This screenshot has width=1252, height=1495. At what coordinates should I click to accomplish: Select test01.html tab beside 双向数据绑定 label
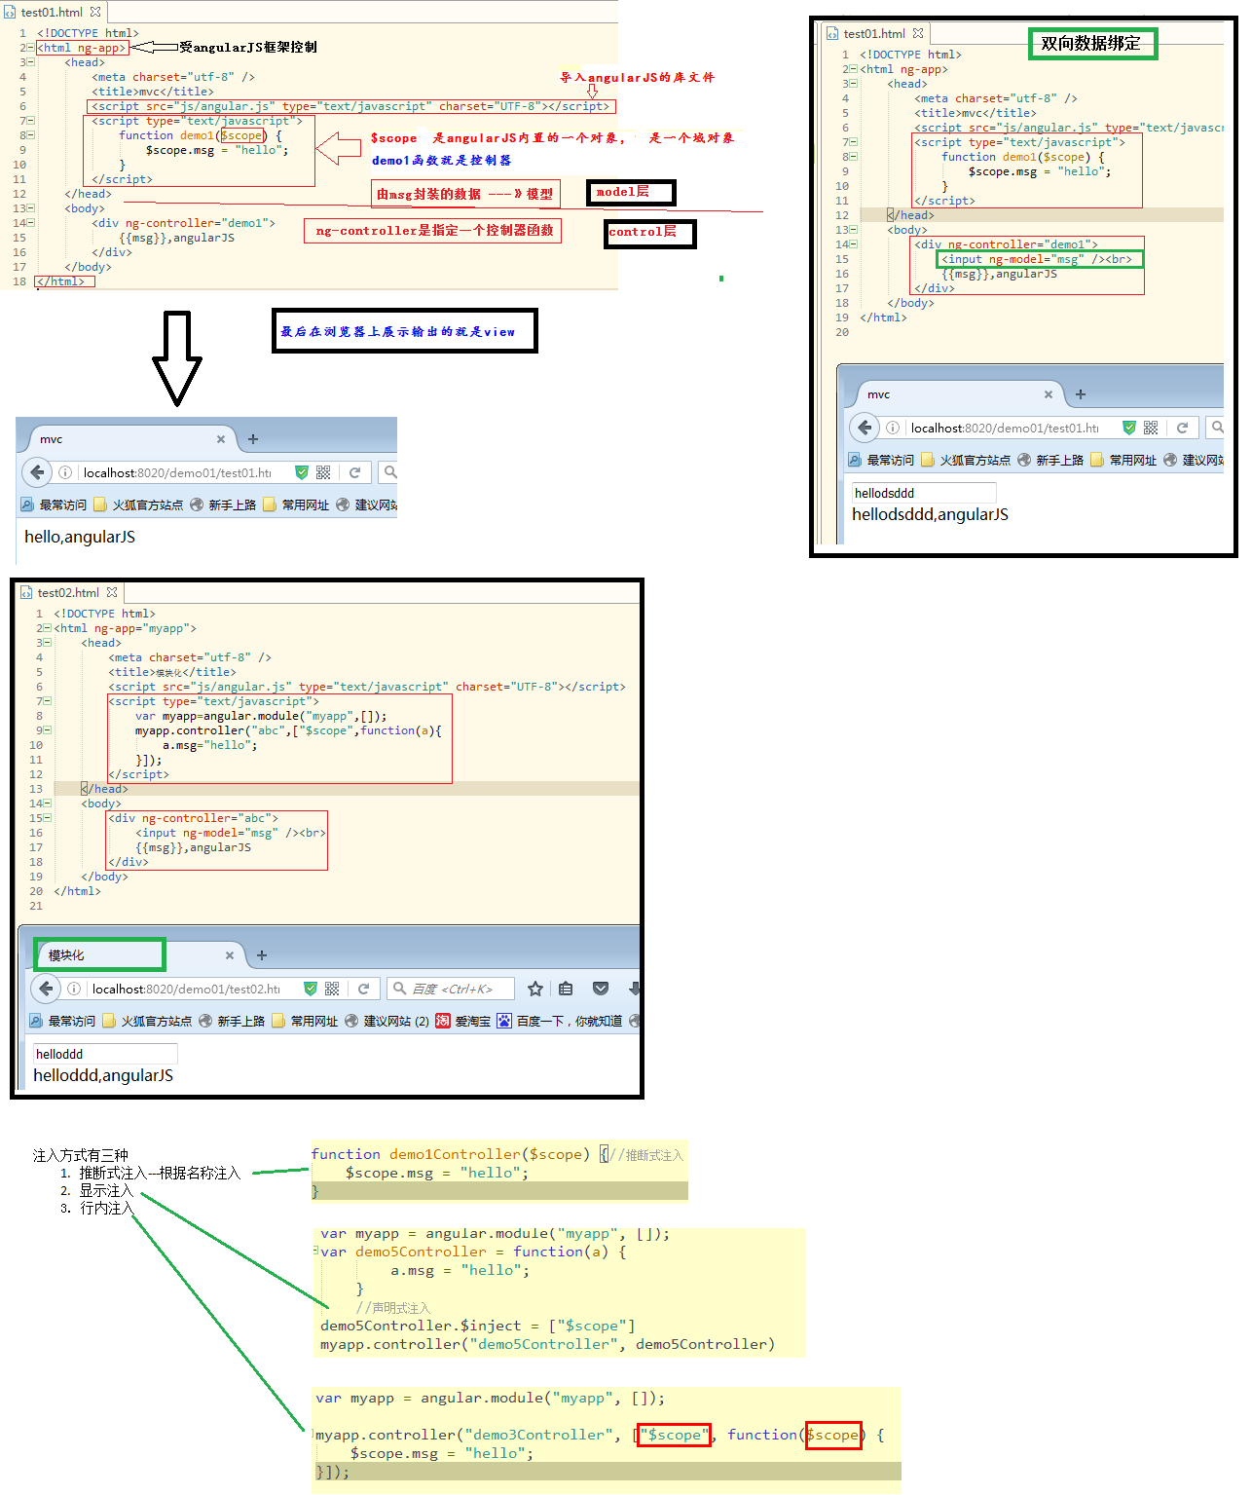click(874, 33)
